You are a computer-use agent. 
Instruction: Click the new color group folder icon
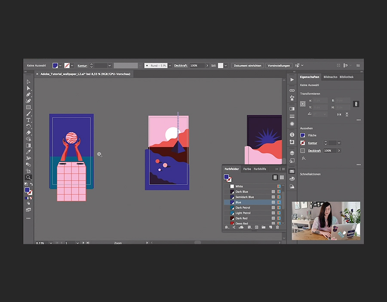pyautogui.click(x=264, y=227)
